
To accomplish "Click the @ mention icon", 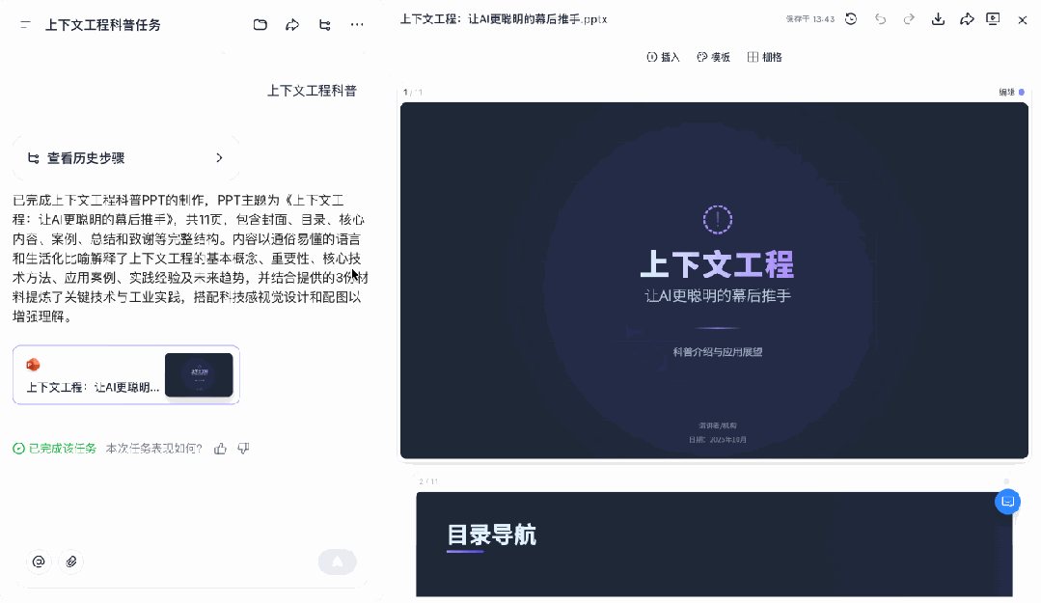I will (40, 562).
